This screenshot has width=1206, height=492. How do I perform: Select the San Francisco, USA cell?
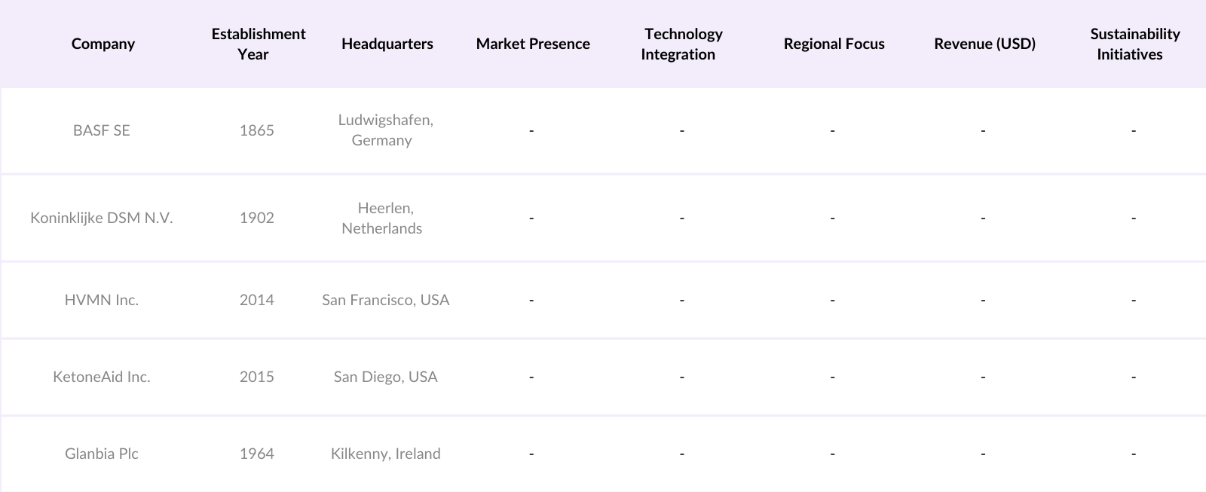coord(385,300)
